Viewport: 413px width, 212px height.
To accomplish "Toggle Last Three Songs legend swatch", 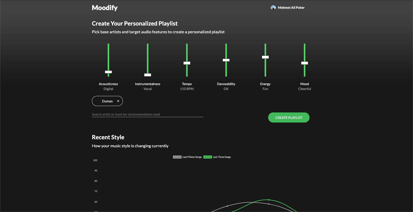I will [208, 157].
